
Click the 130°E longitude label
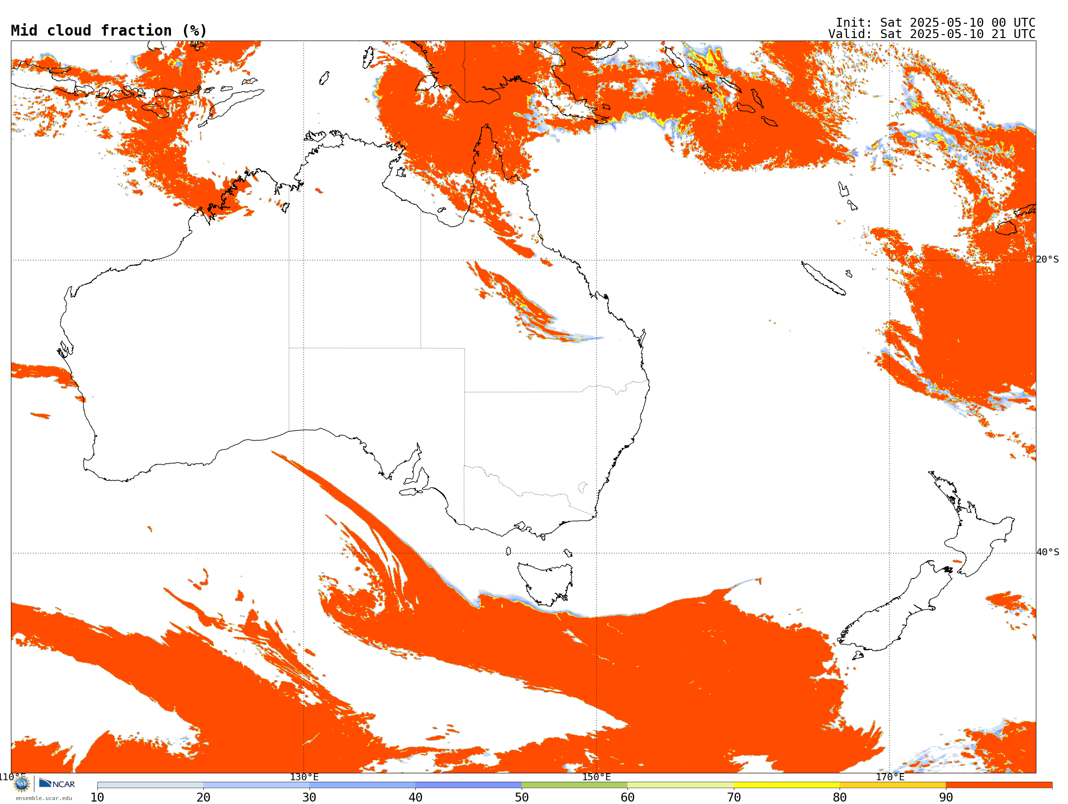pos(304,777)
